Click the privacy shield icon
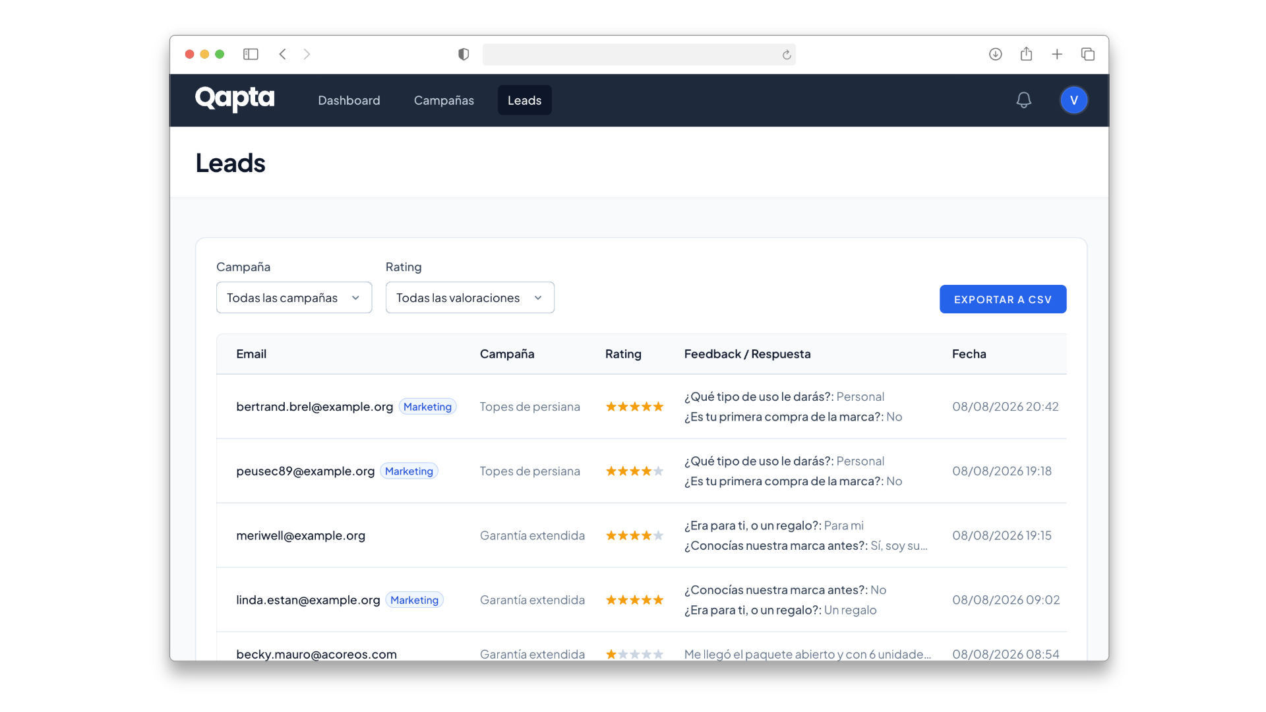Image resolution: width=1266 pixels, height=712 pixels. pos(464,54)
